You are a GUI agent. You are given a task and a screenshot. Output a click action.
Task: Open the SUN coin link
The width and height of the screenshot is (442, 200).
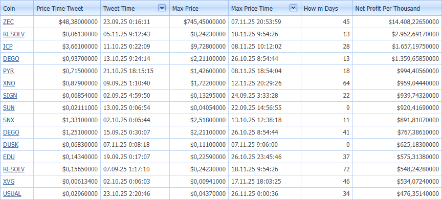tap(9, 107)
